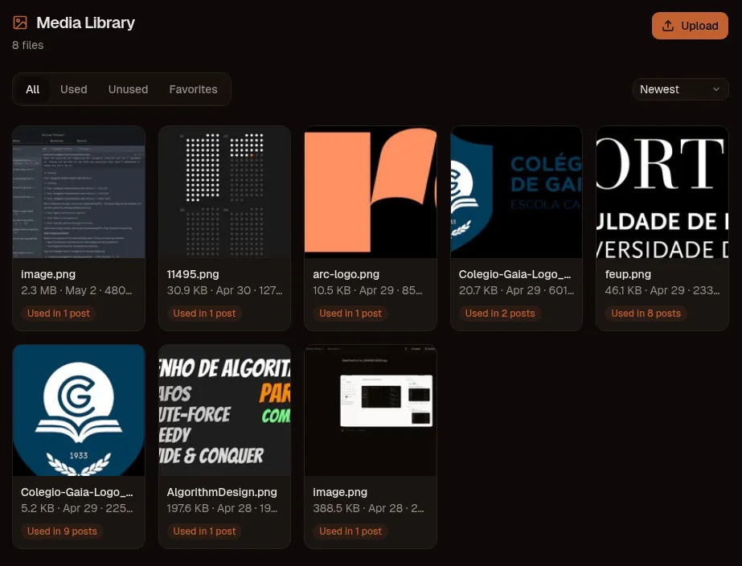Open the AlgorithmDesign.png thumbnail
Screen dimensions: 742x566
[224, 410]
